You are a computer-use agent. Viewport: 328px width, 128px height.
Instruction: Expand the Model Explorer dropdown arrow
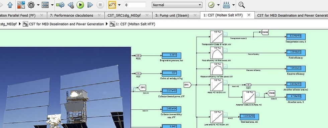tap(52, 5)
